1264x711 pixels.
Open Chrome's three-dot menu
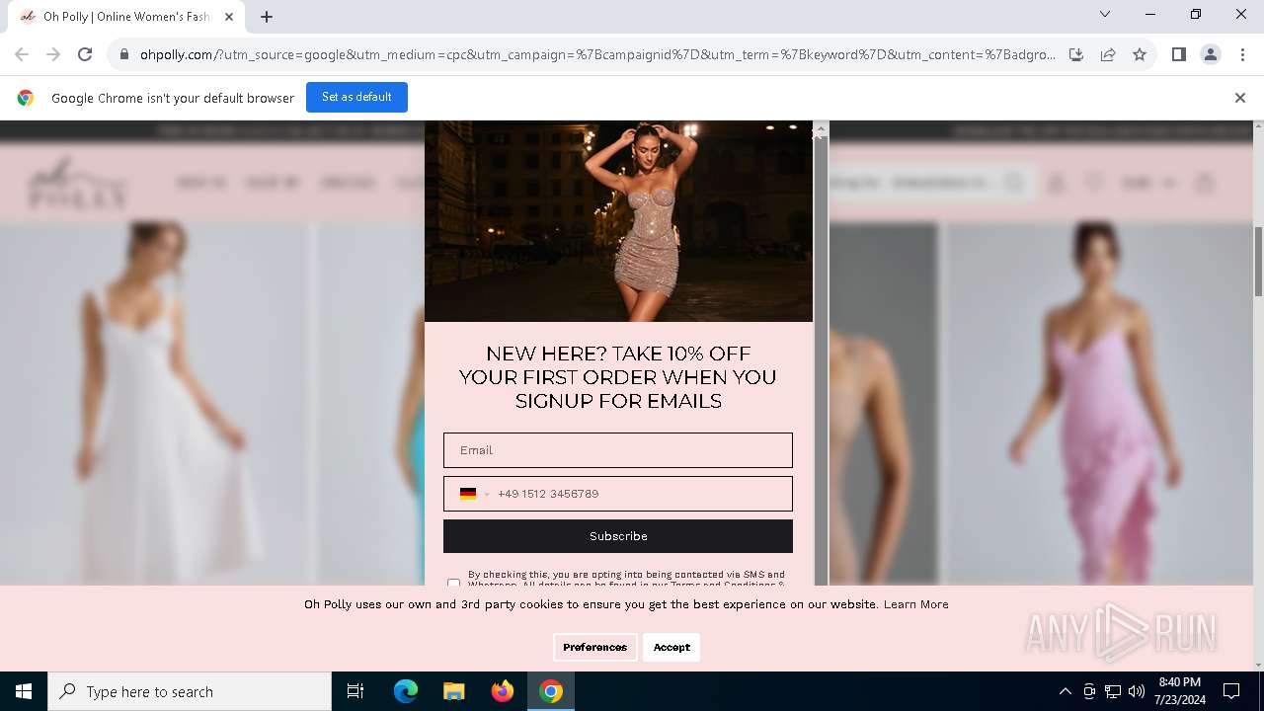(x=1242, y=54)
